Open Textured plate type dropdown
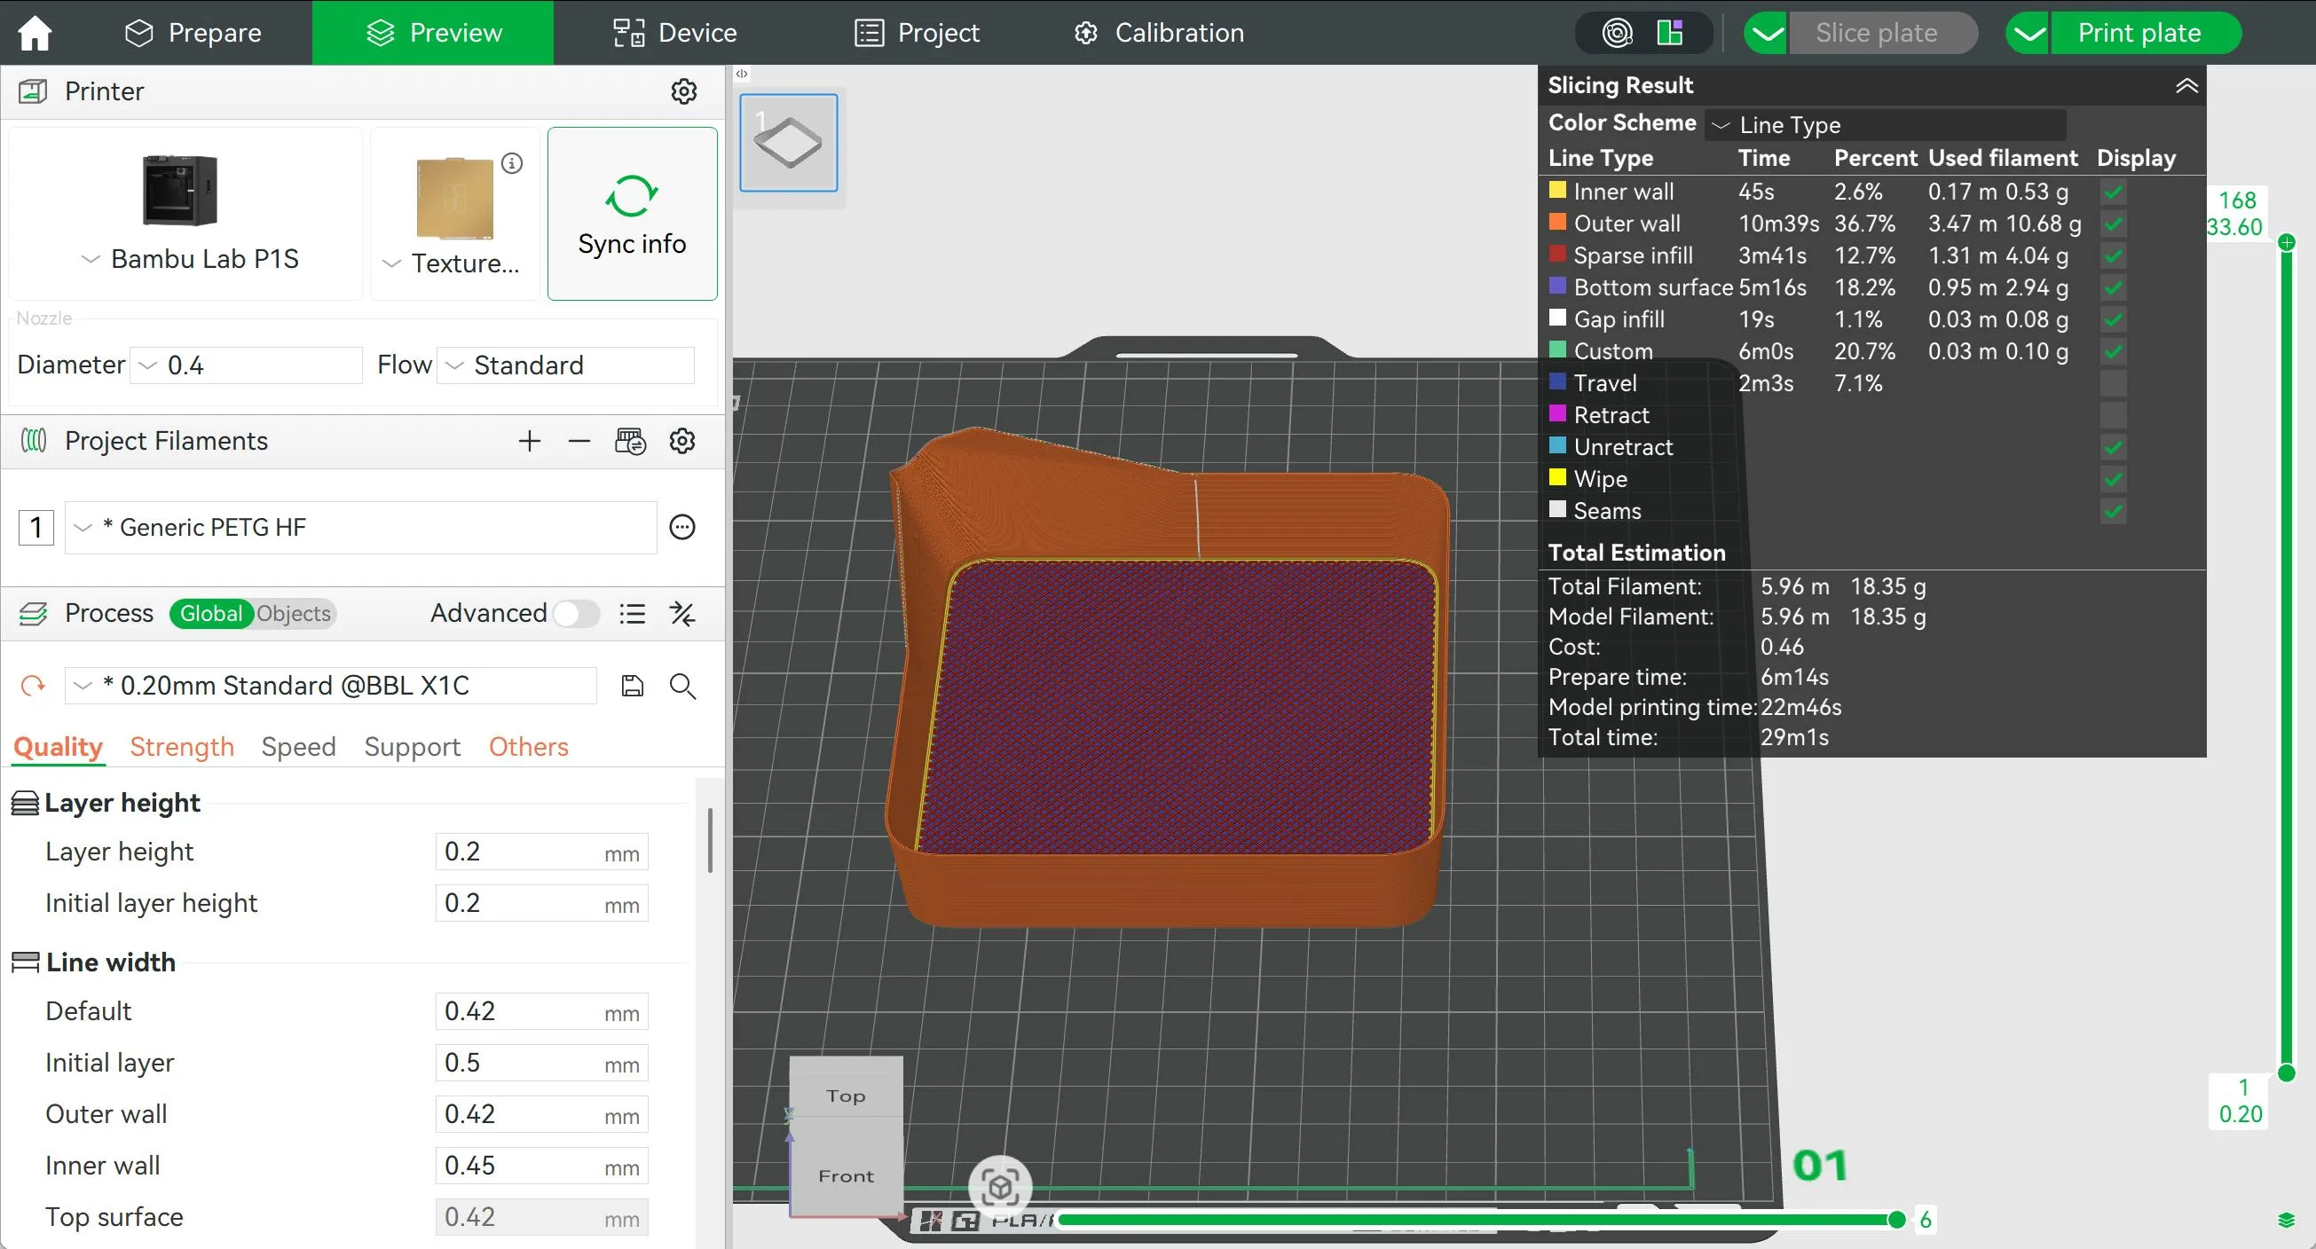The height and width of the screenshot is (1249, 2316). coord(453,214)
